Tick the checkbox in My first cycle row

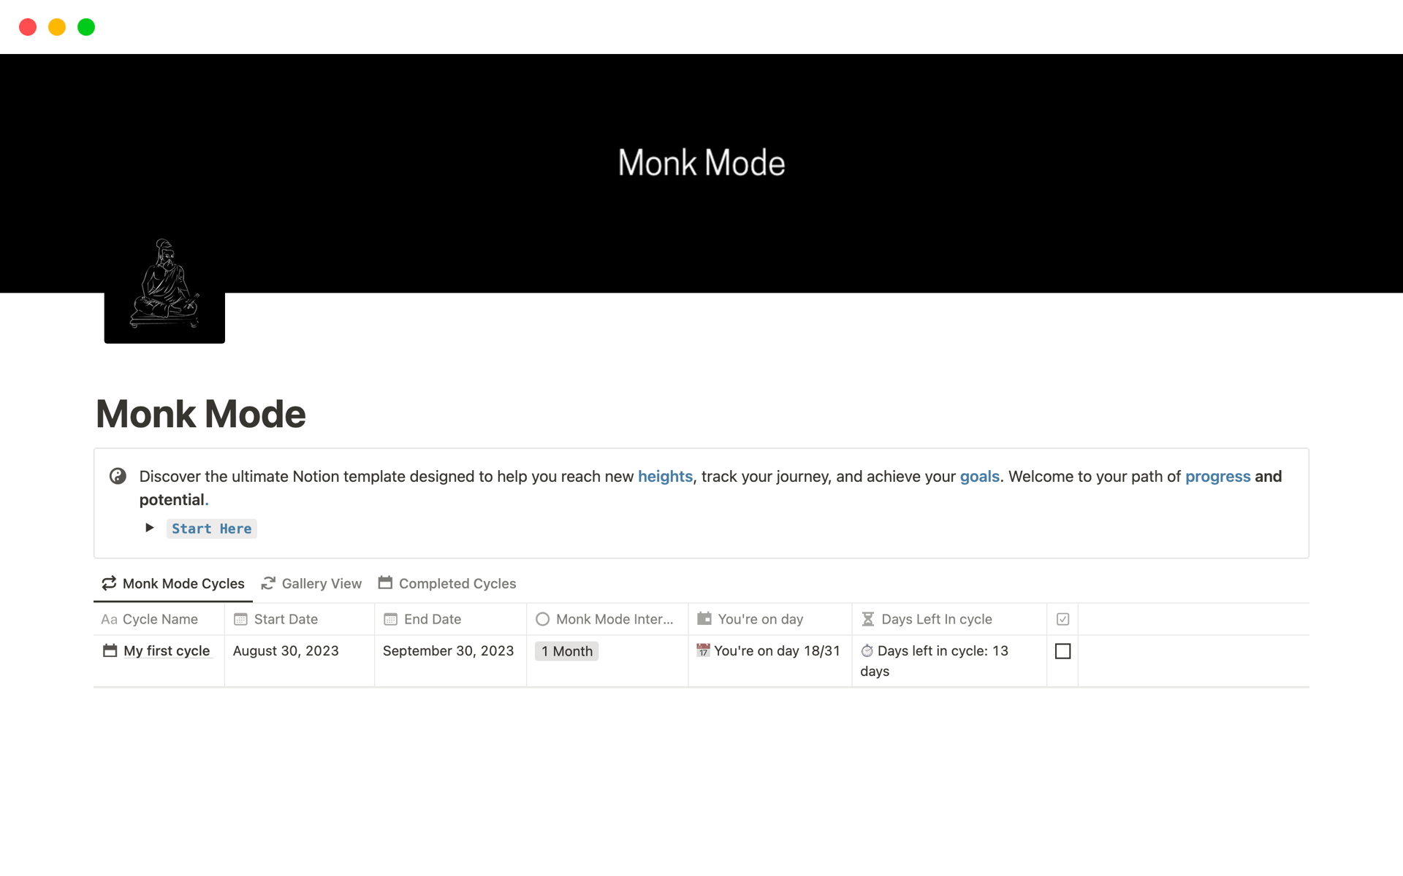click(1062, 651)
